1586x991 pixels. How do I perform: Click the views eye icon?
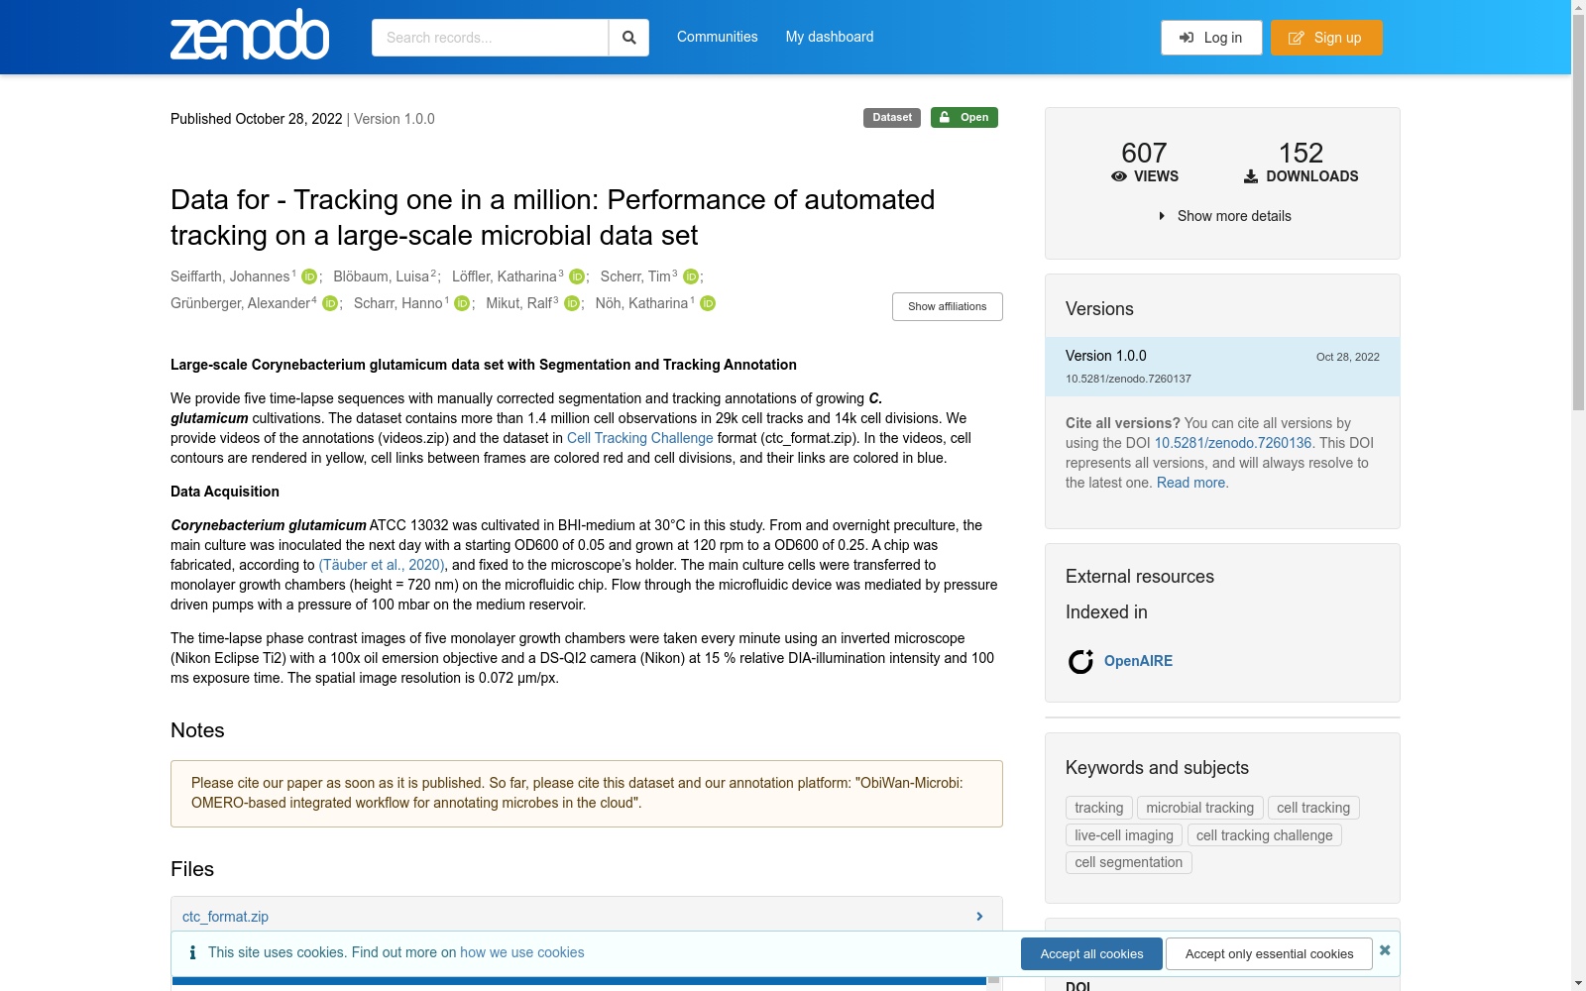[1119, 176]
